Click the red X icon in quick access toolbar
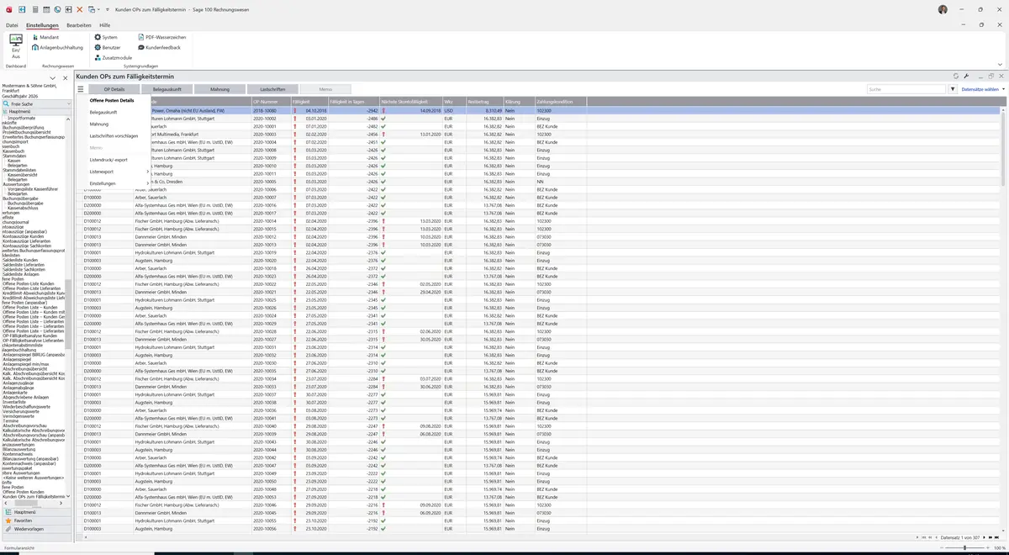The height and width of the screenshot is (555, 1009). pos(79,9)
